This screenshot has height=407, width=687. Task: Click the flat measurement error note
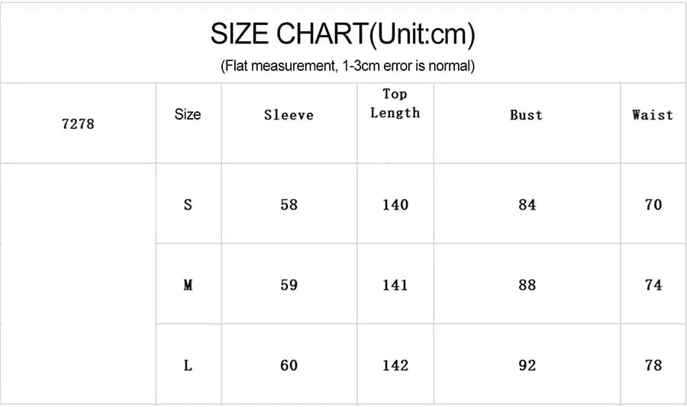pyautogui.click(x=347, y=66)
